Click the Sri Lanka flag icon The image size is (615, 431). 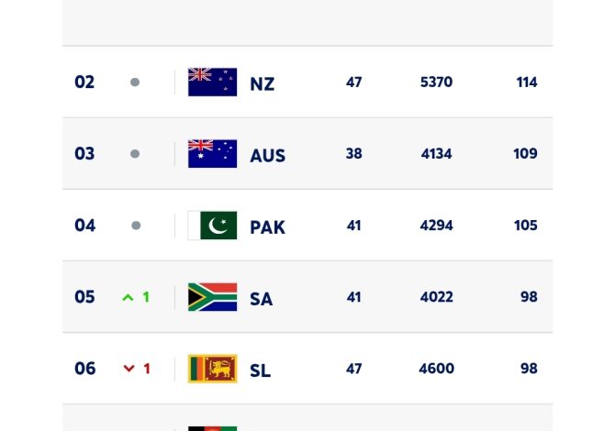coord(212,369)
